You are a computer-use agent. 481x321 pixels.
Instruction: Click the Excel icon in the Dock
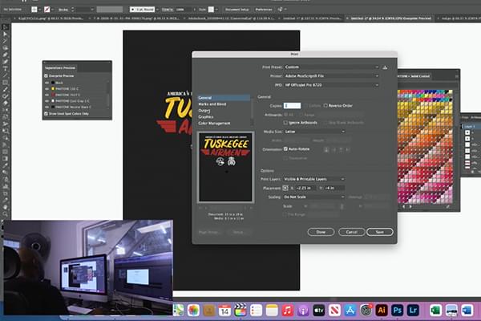436,310
